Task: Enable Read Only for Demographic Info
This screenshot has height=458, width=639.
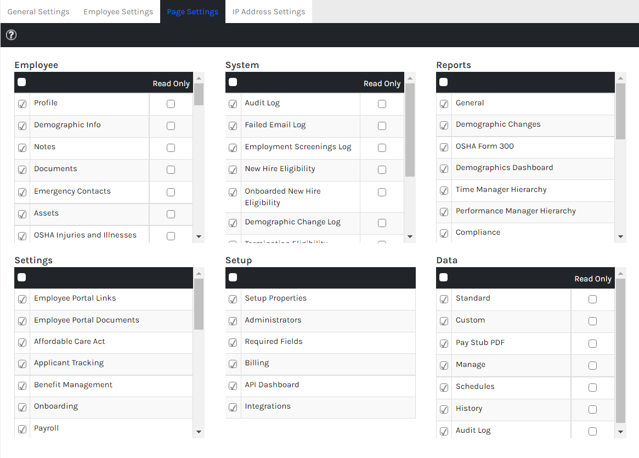Action: point(171,126)
